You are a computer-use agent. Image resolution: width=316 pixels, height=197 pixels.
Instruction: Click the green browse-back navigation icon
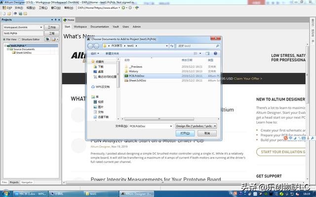(x=123, y=8)
